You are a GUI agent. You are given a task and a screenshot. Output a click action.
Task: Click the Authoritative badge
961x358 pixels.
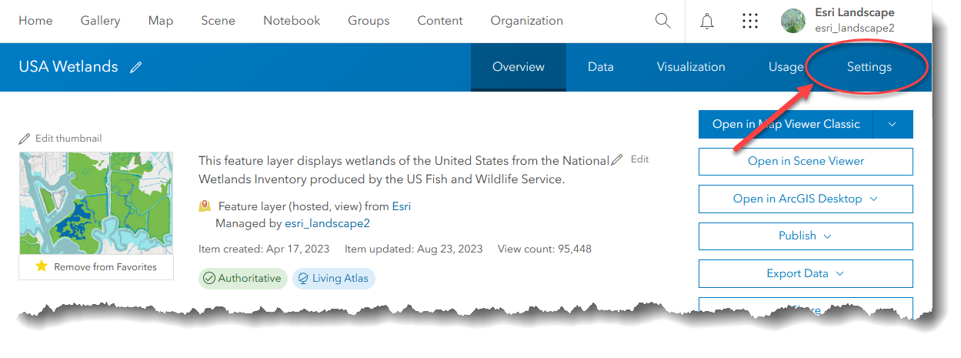[x=242, y=278]
